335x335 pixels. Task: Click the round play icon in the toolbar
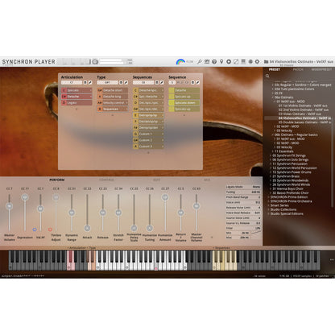(229, 62)
